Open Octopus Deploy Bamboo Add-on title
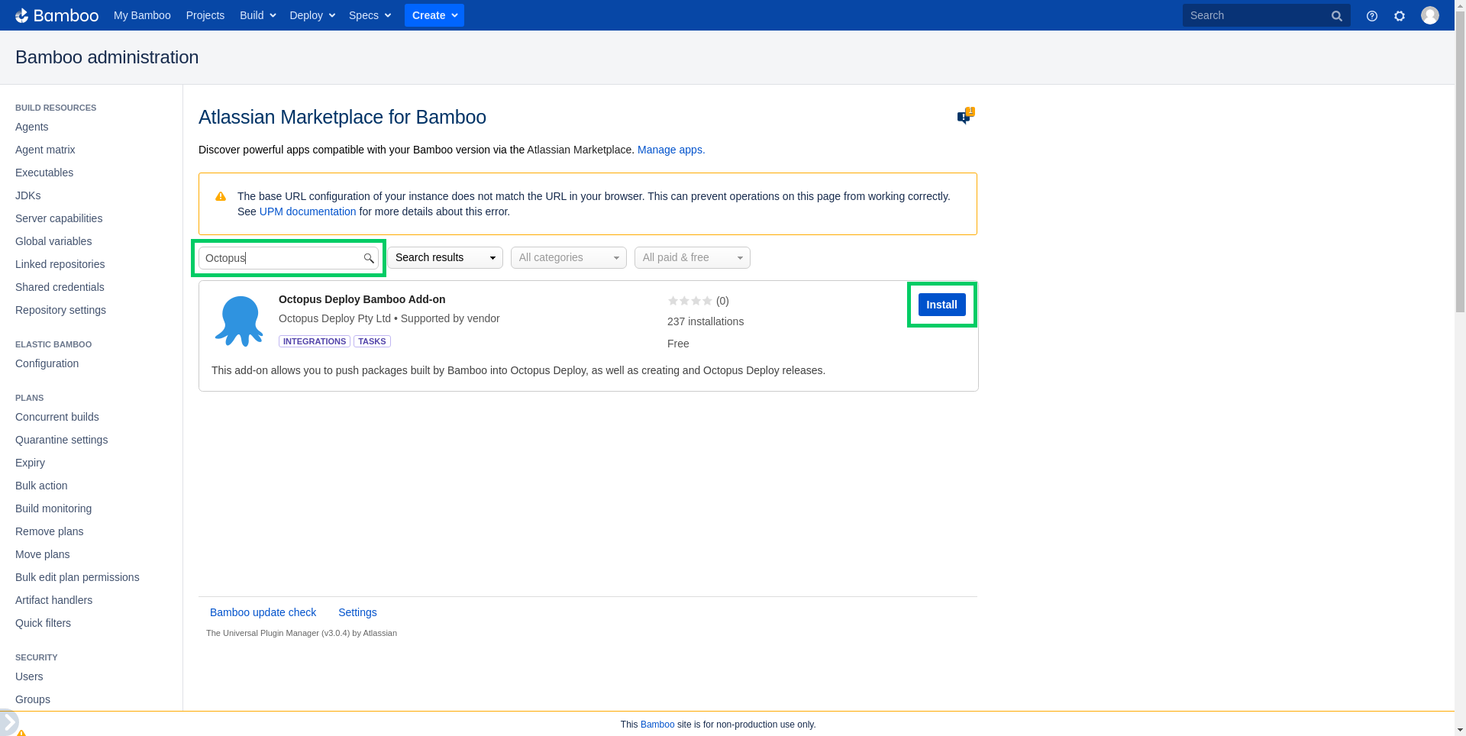The image size is (1466, 736). coord(362,299)
